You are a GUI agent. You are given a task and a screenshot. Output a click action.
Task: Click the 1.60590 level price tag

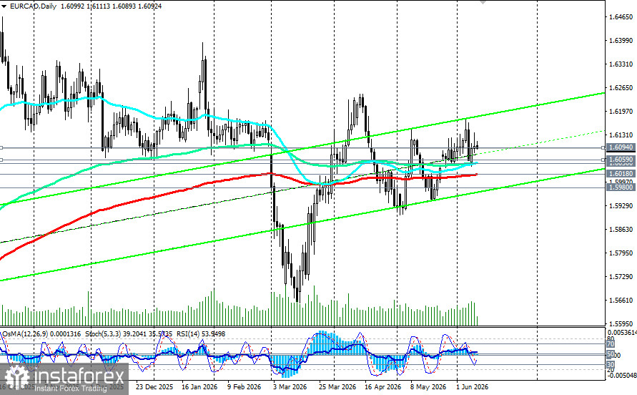tap(621, 160)
